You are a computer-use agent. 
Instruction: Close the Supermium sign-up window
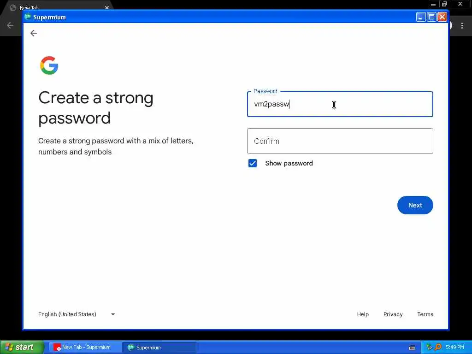442,17
